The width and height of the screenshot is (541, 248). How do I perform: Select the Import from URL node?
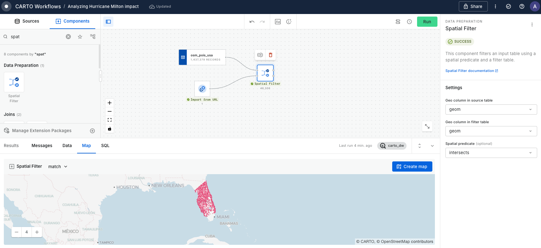point(202,89)
